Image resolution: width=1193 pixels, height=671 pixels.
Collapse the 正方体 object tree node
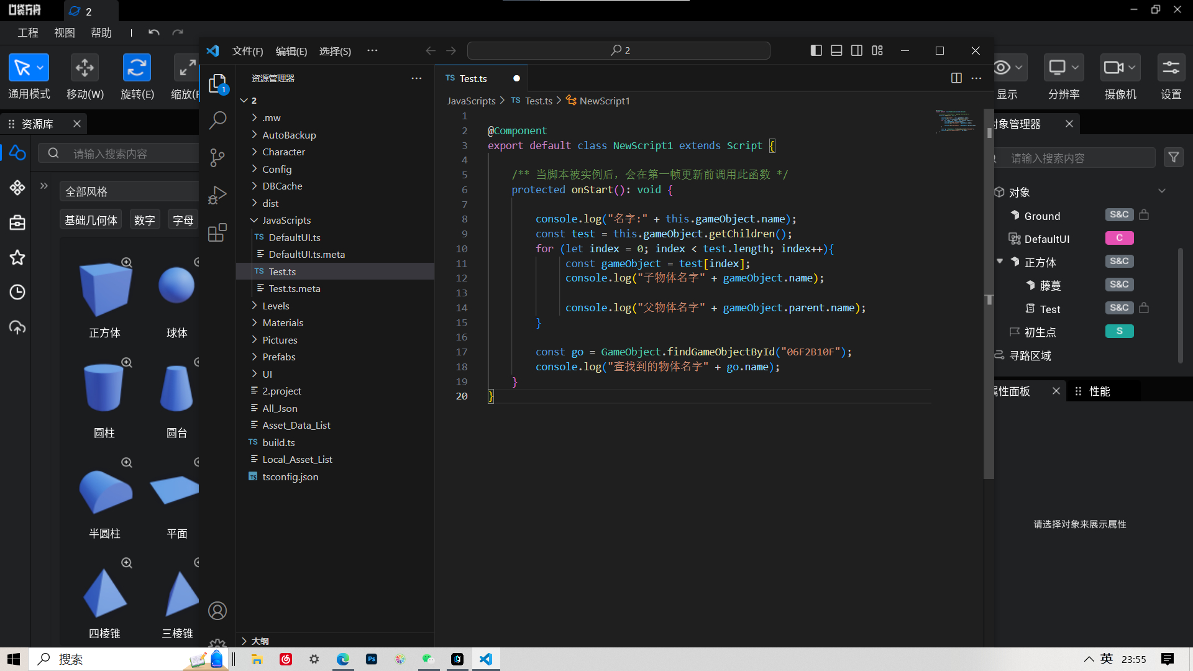click(x=1000, y=262)
